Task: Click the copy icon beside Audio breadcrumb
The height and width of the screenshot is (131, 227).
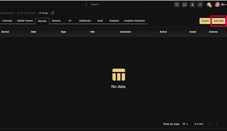Action: coord(52,13)
